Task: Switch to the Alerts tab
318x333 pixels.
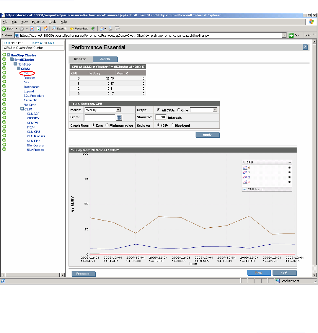Action: coord(105,59)
